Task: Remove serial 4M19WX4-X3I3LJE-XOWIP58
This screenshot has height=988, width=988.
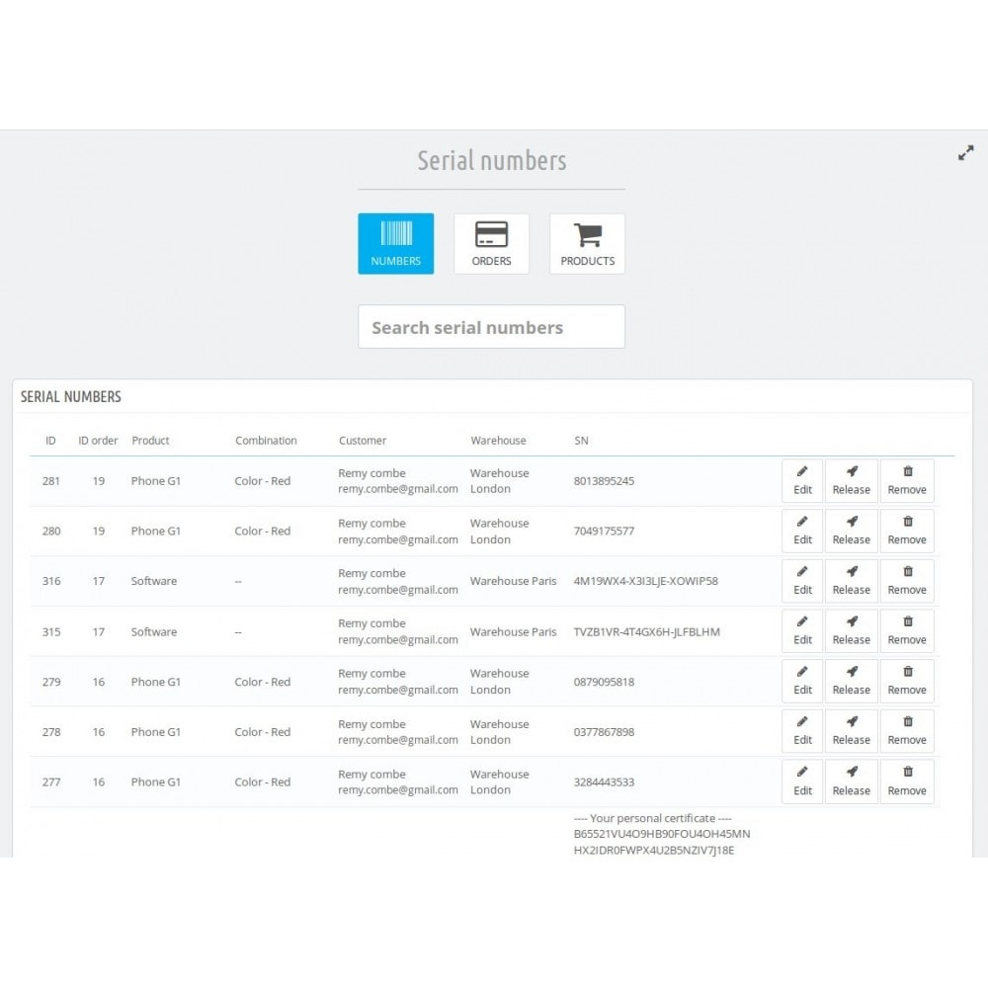Action: click(907, 581)
